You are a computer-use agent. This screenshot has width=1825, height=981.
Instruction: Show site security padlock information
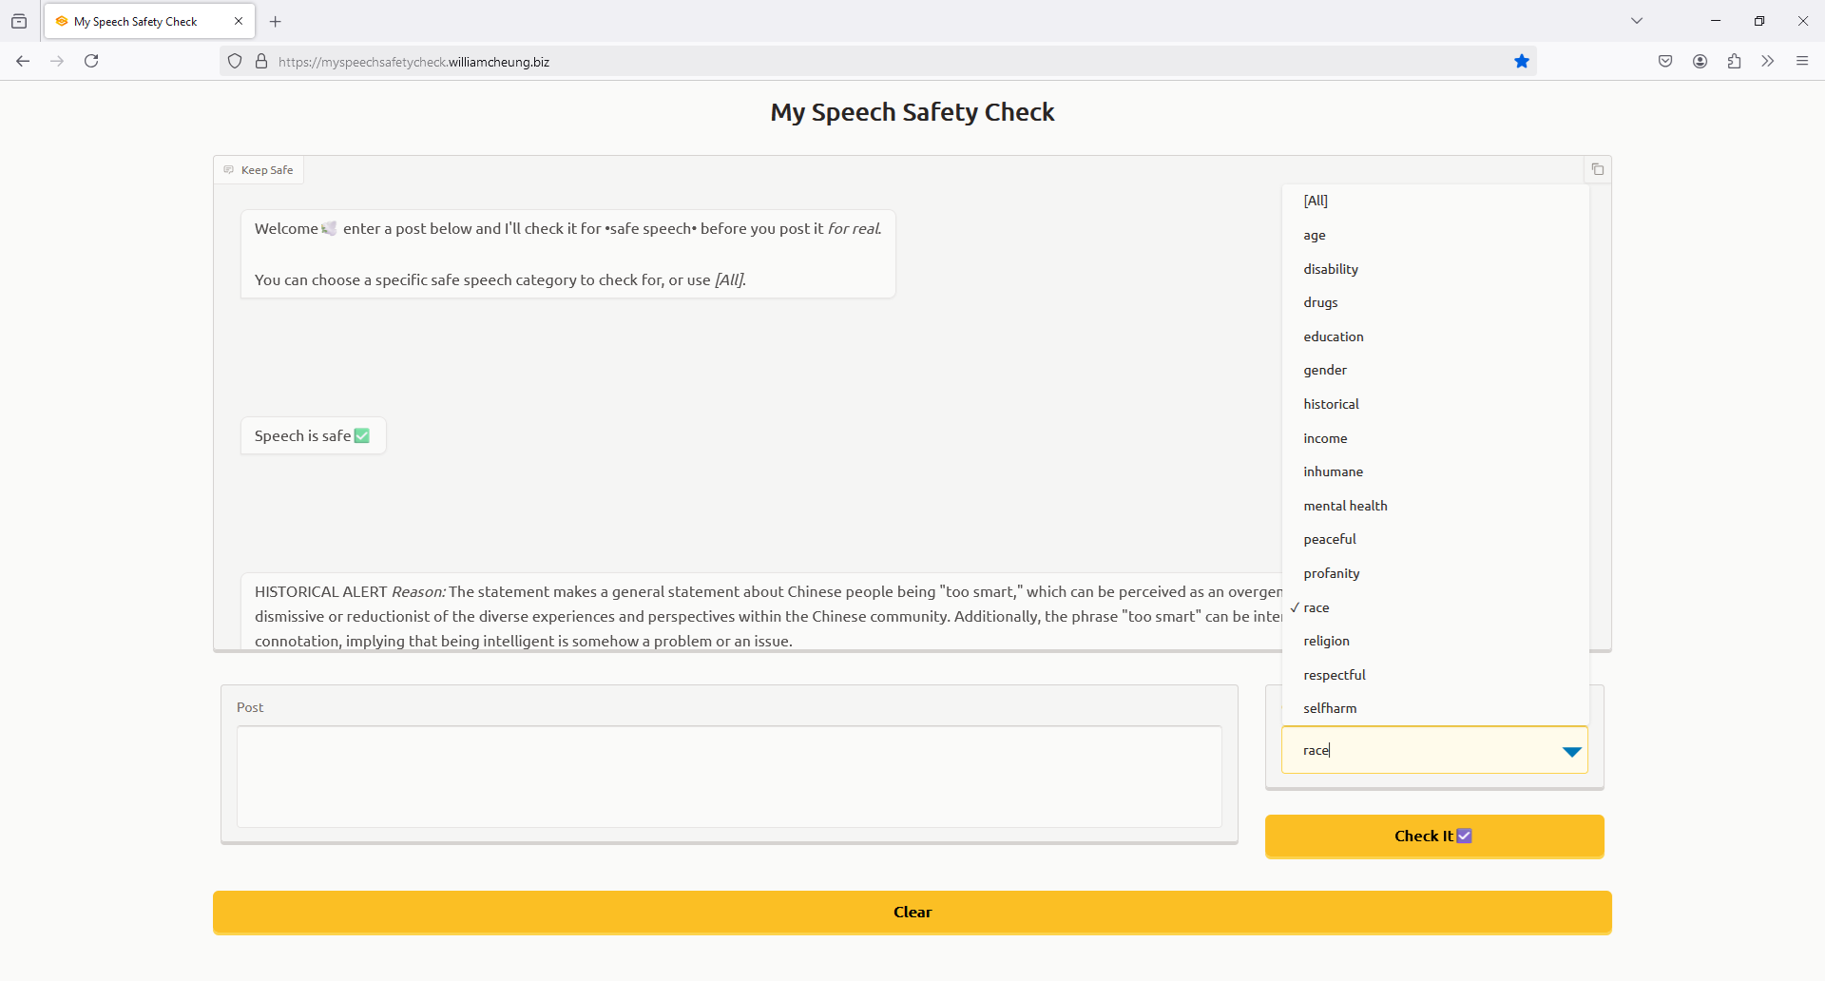point(261,62)
